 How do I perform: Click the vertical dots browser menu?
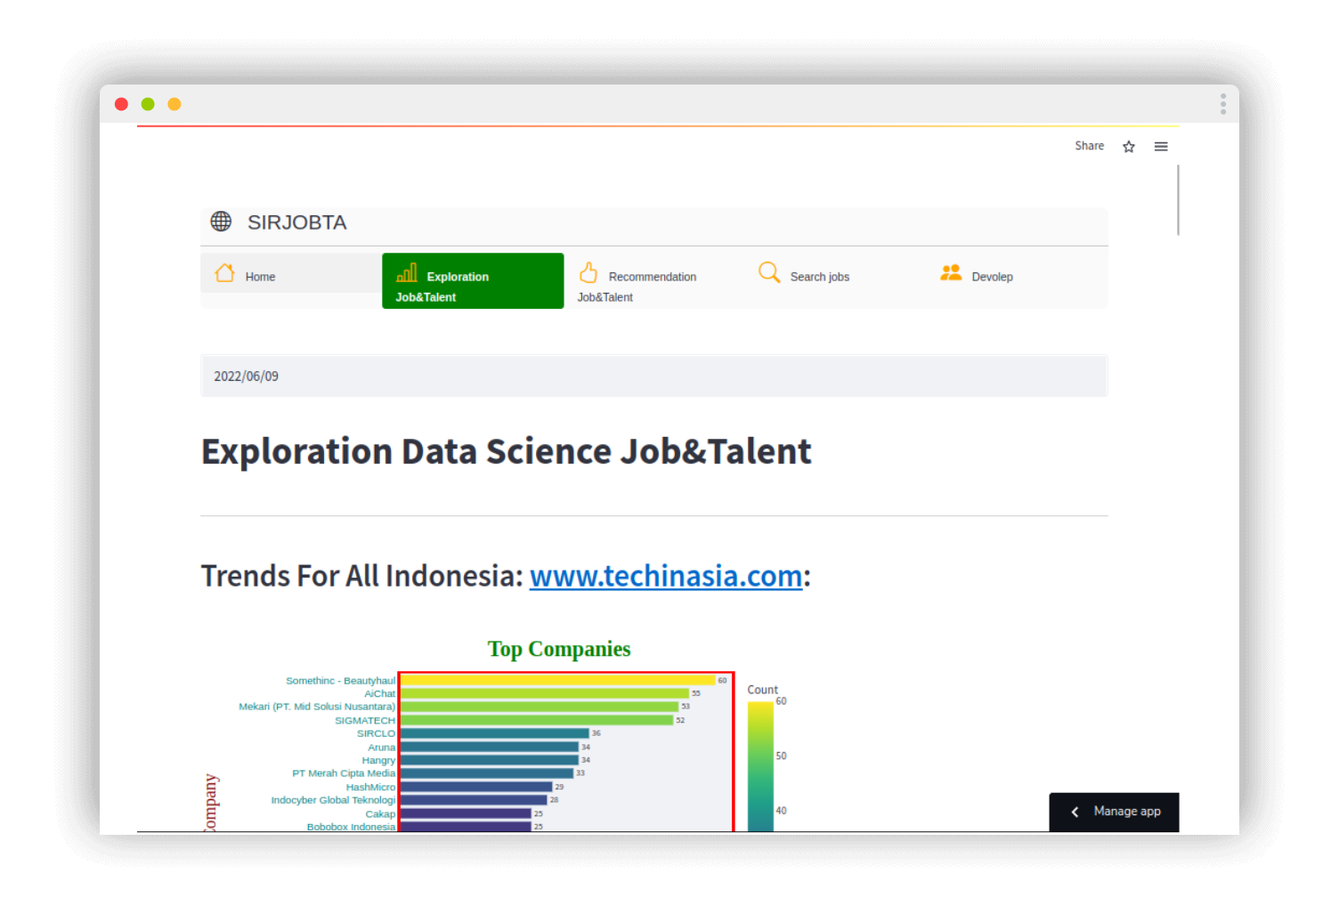pos(1223,105)
